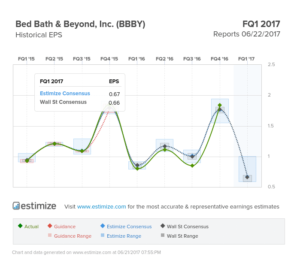Select the Actual legend label
This screenshot has height=266, width=294.
[x=31, y=227]
